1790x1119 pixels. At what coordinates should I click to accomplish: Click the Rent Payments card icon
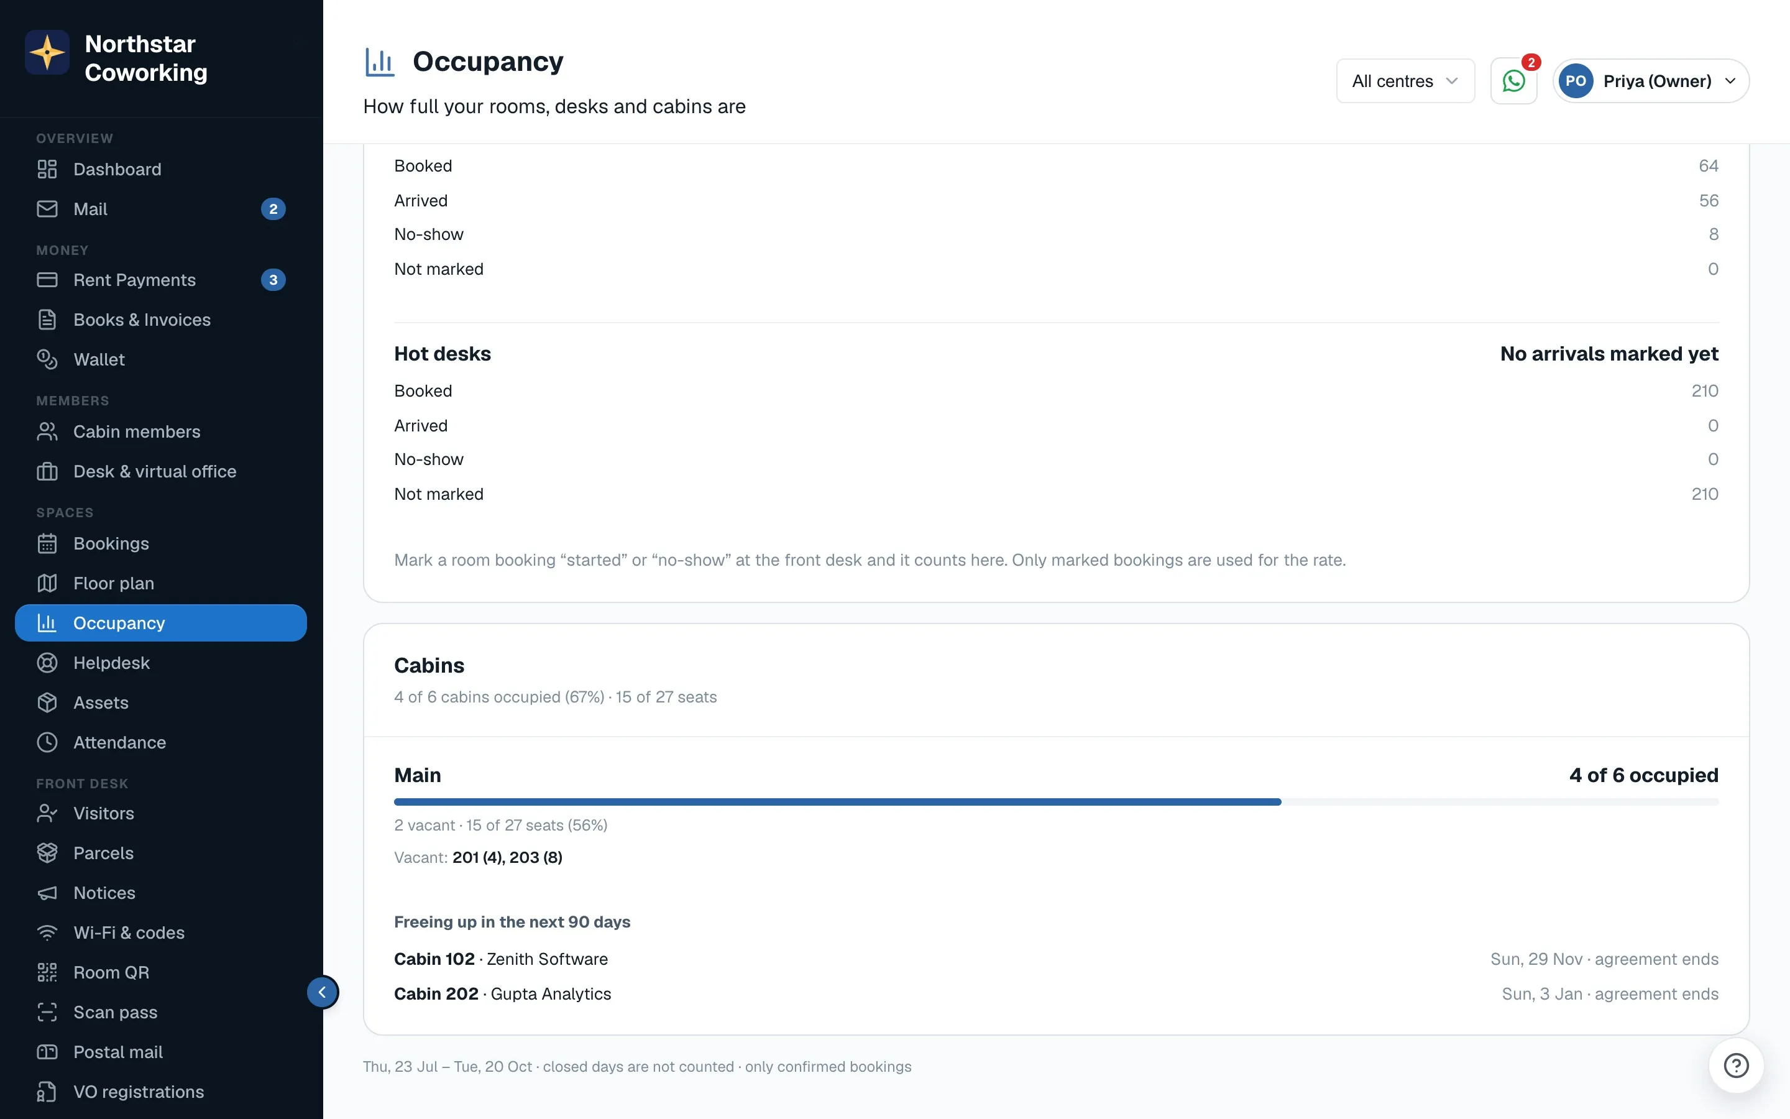tap(47, 280)
